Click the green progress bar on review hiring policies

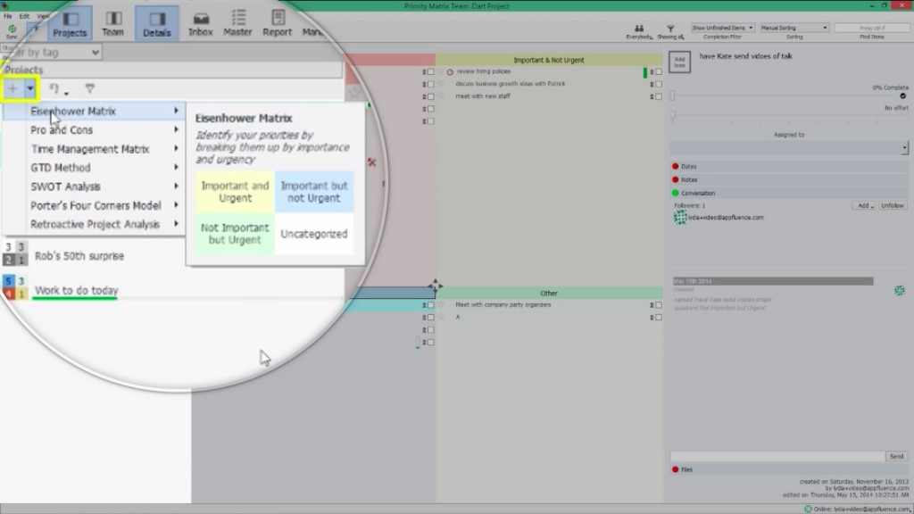click(x=644, y=72)
